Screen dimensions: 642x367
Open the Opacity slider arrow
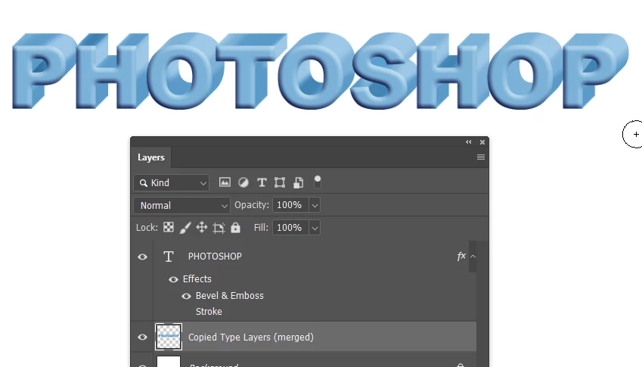[315, 205]
